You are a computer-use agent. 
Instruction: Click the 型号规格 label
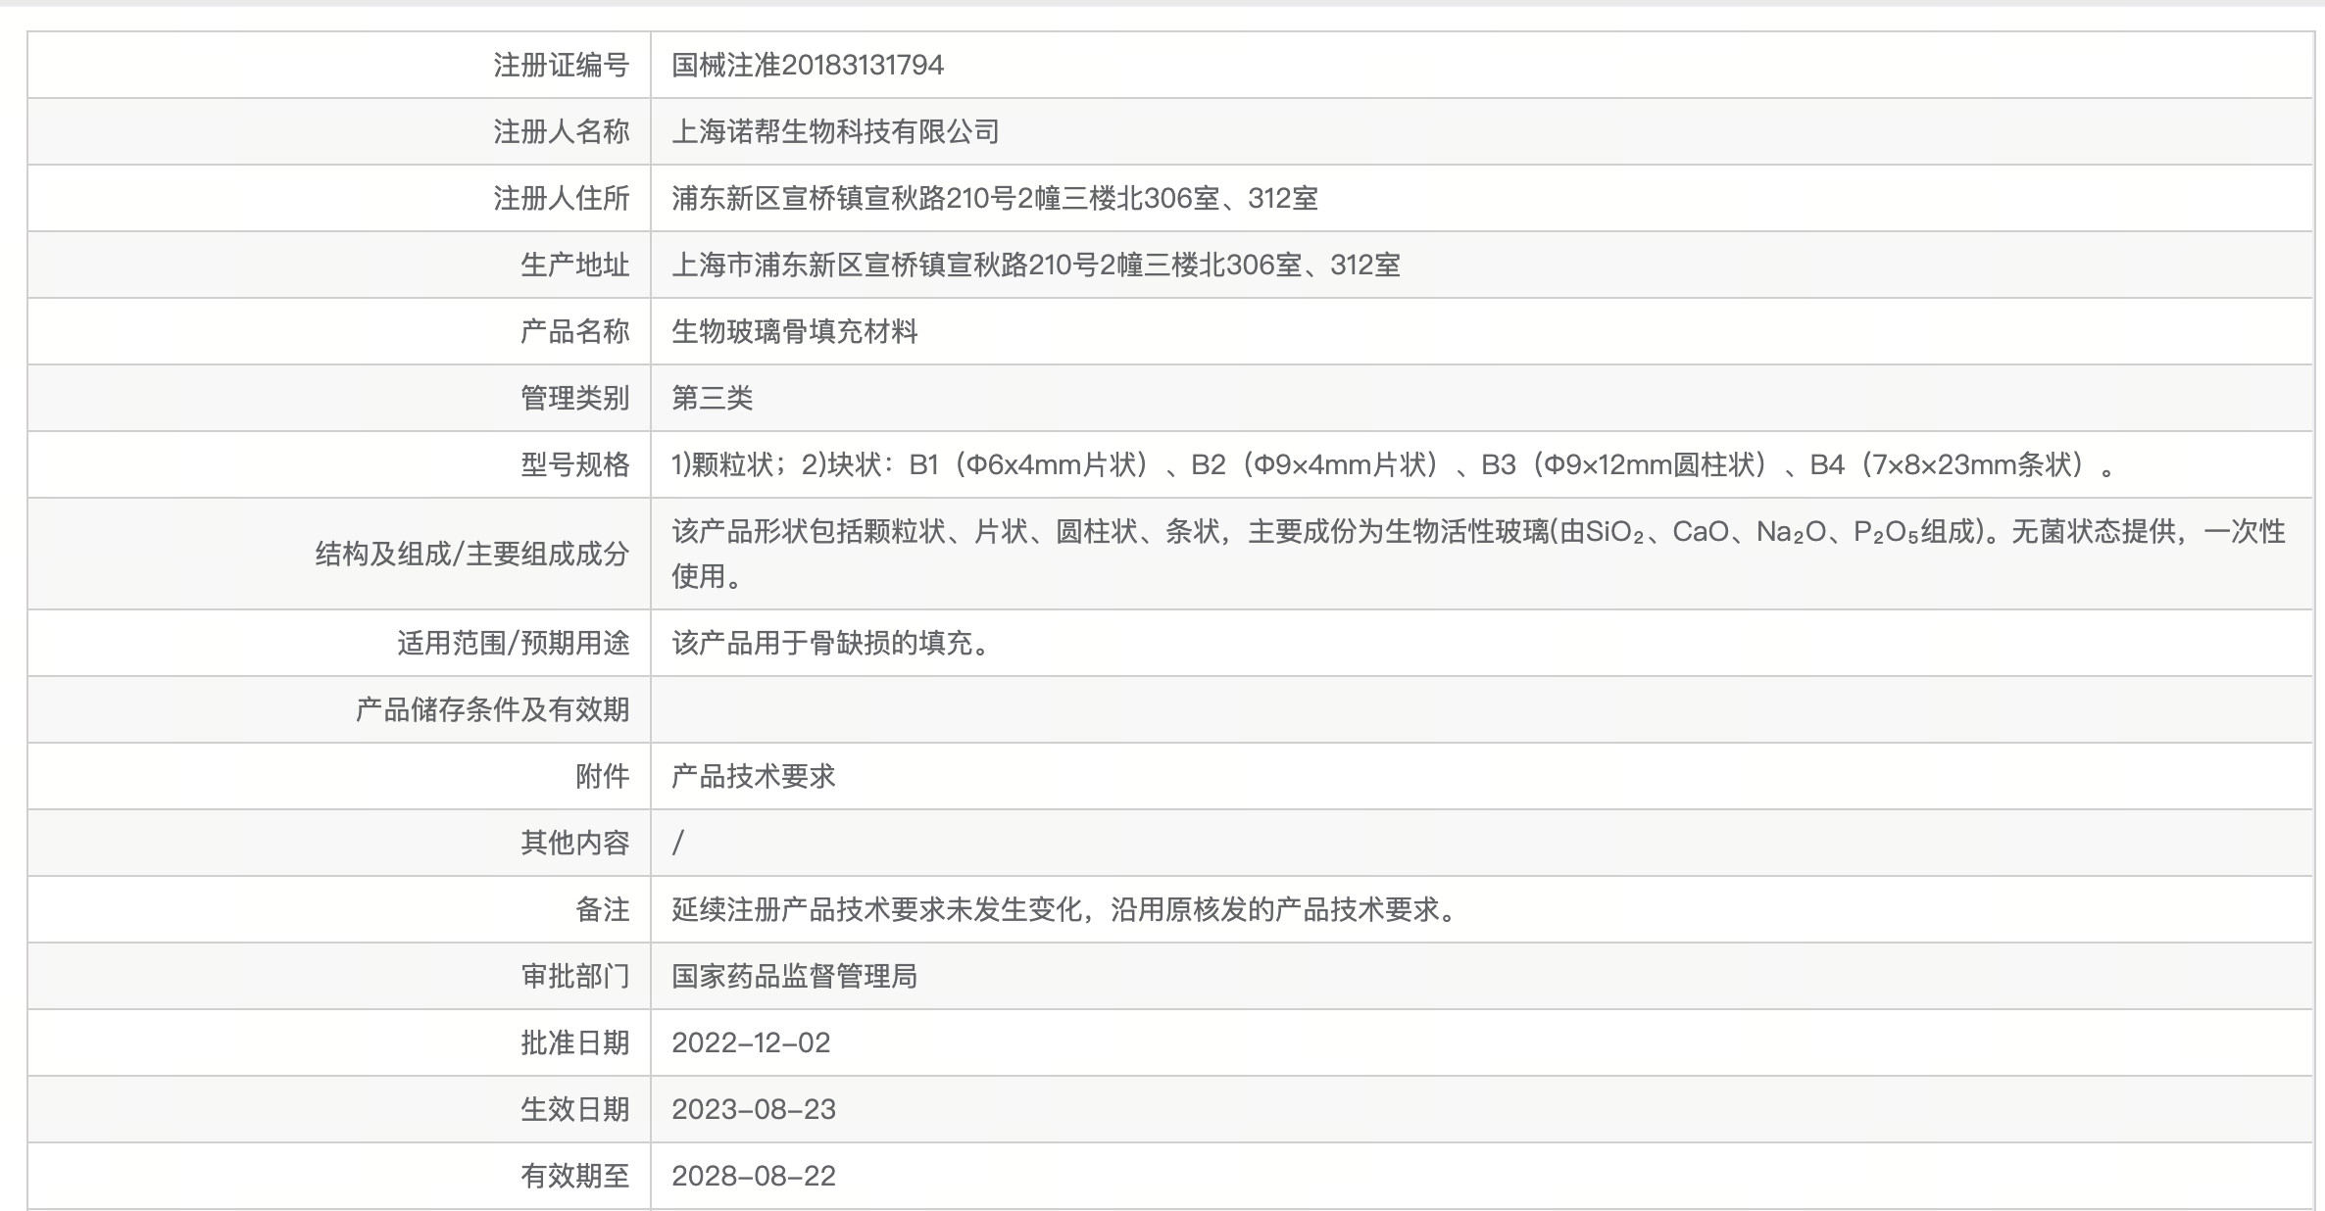[x=574, y=465]
